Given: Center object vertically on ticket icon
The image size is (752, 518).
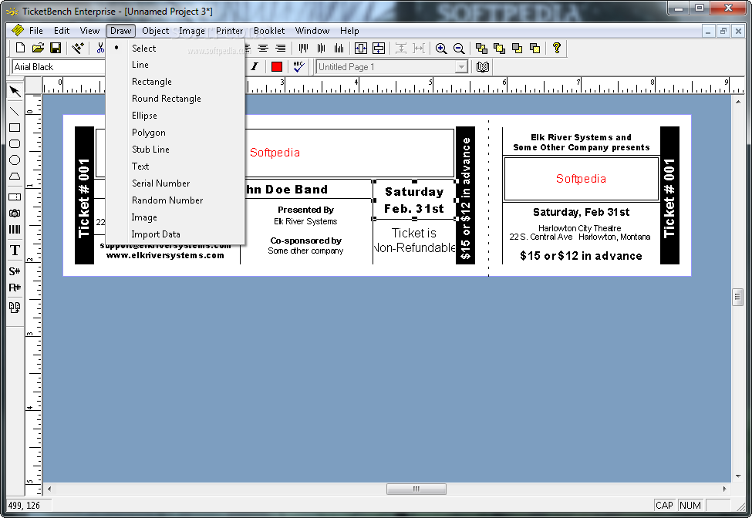Looking at the screenshot, I should tap(379, 48).
